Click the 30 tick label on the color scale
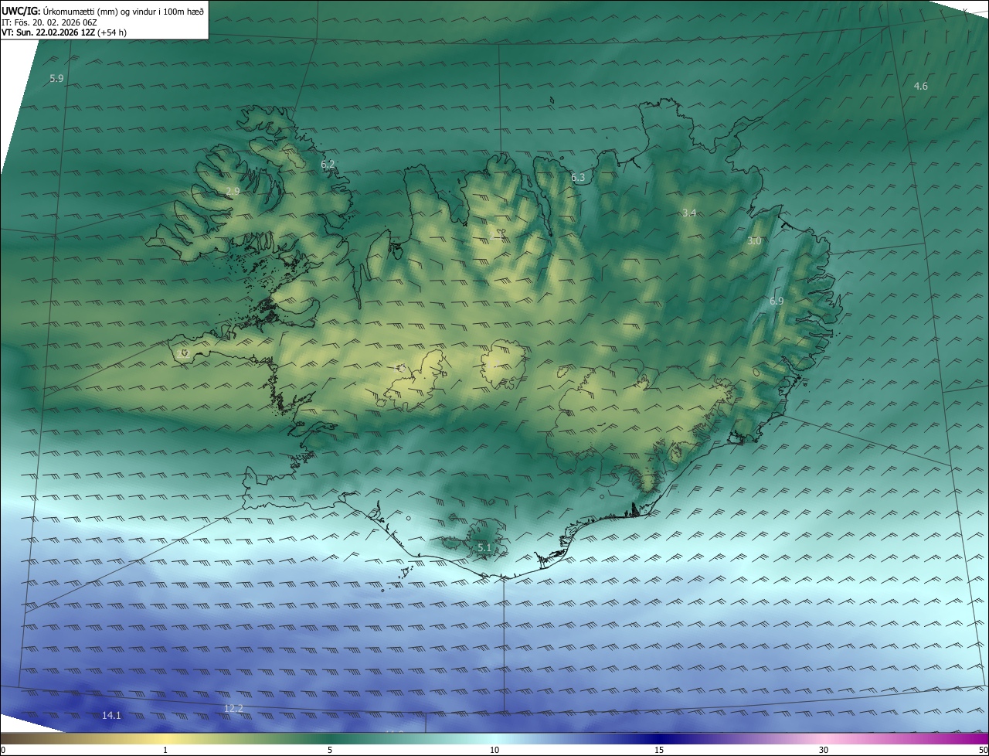This screenshot has width=989, height=756. [824, 751]
